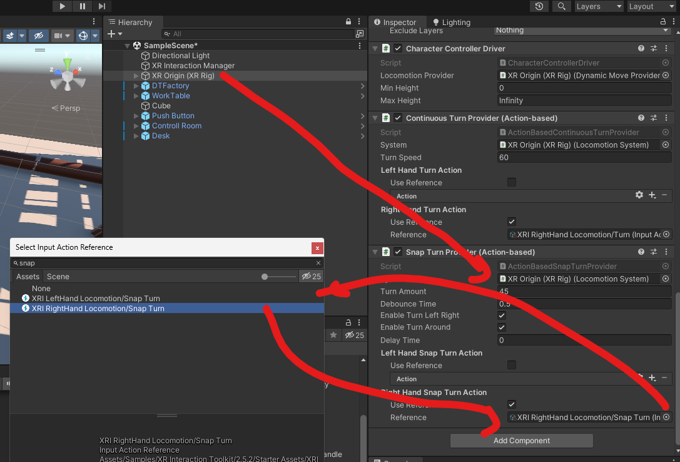The width and height of the screenshot is (680, 462).
Task: Open Character Controller Driver presets icon
Action: [x=654, y=49]
